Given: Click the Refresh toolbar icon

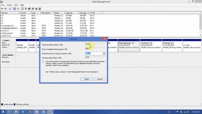Looking at the screenshot, I should (22, 9).
